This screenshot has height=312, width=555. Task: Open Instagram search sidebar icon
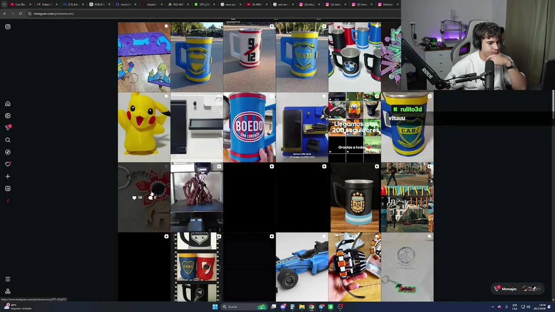point(8,140)
